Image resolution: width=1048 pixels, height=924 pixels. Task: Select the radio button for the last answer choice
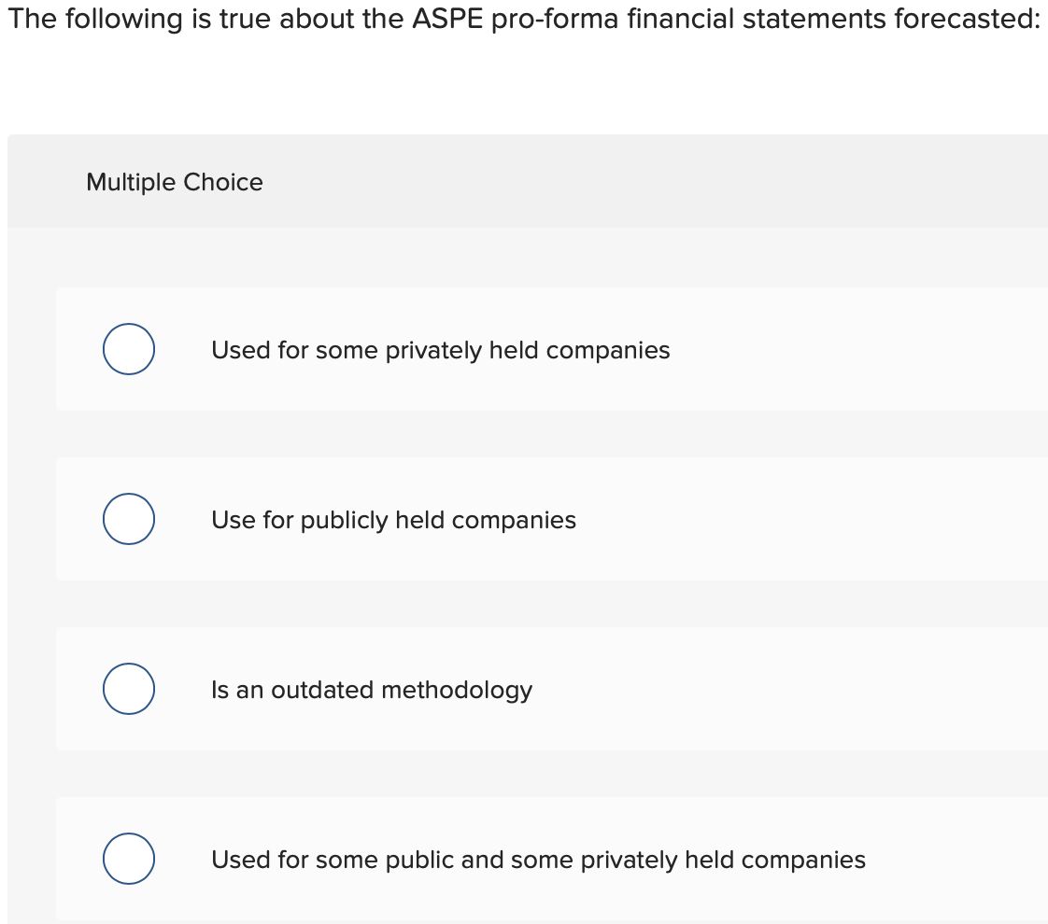(128, 858)
